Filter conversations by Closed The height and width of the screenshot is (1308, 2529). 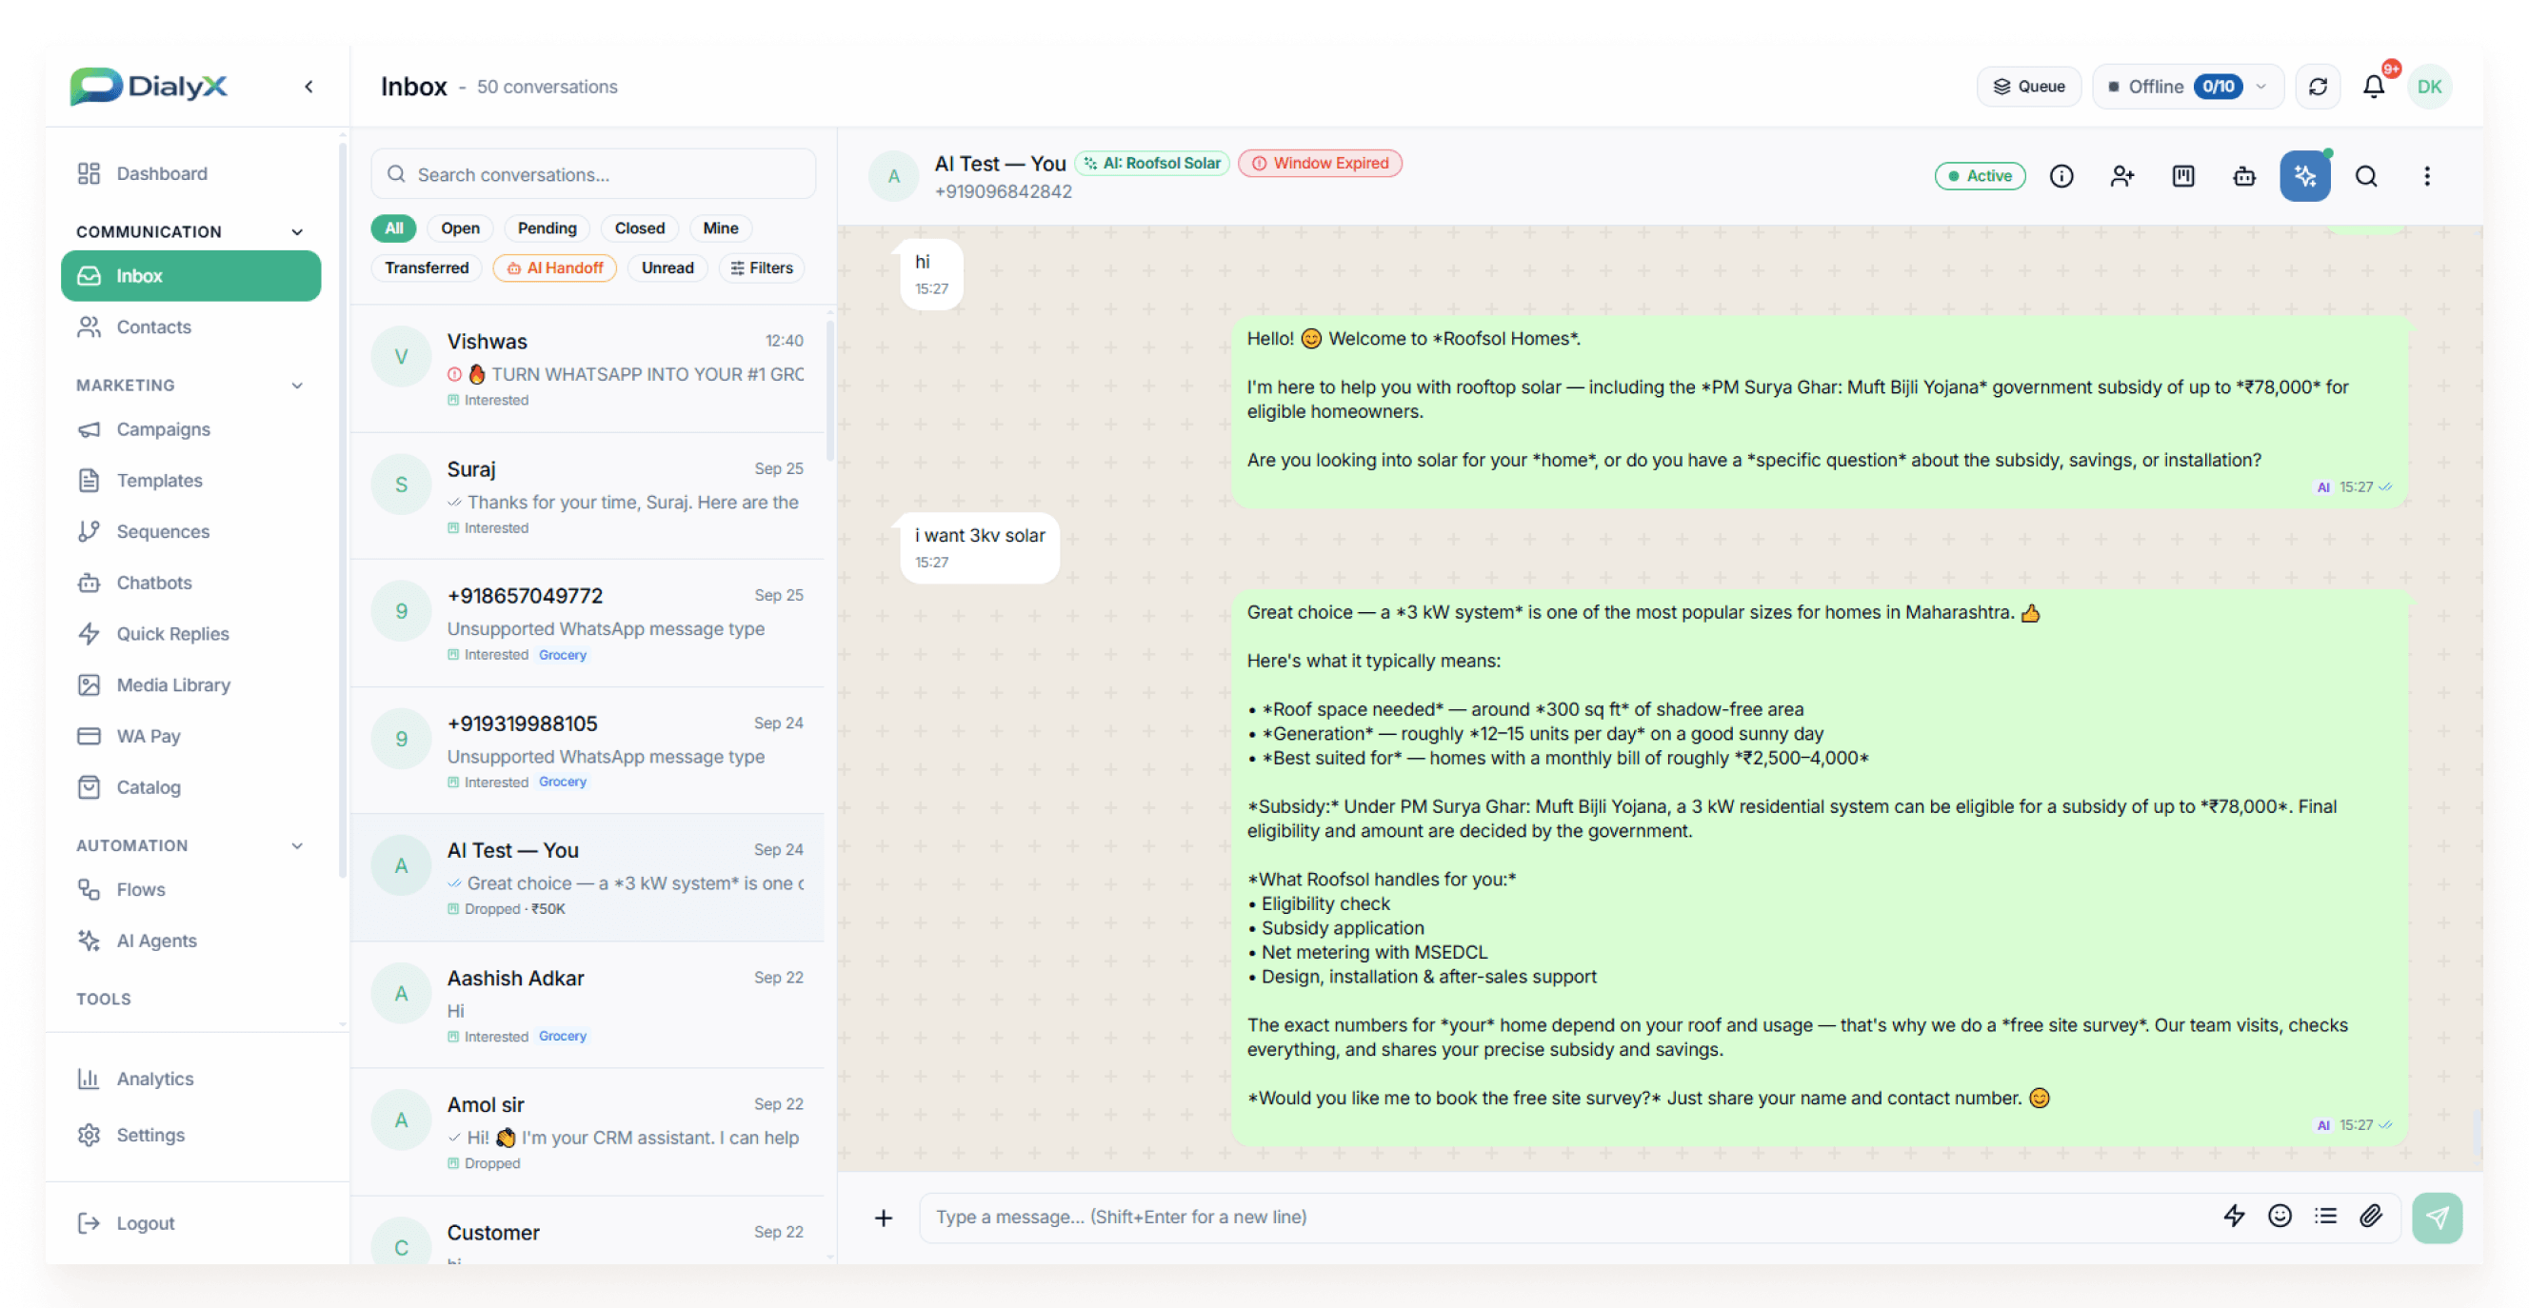coord(639,228)
